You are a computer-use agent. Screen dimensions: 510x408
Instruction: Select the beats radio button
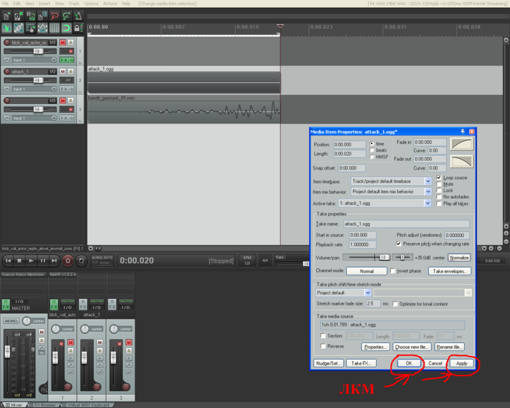[x=372, y=150]
